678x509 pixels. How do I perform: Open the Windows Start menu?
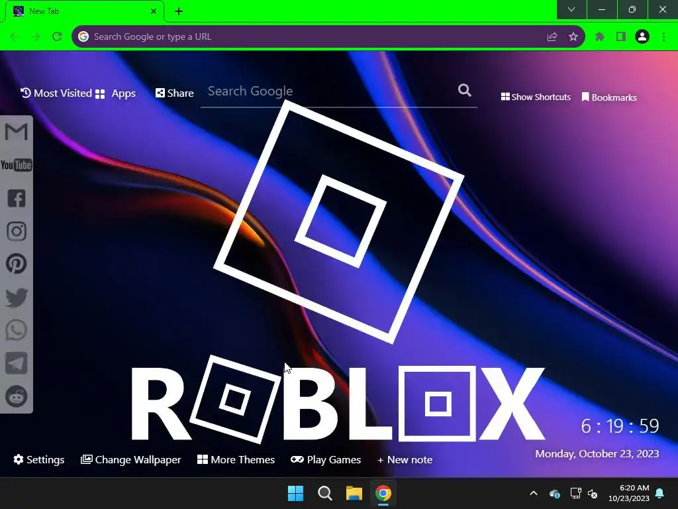296,493
